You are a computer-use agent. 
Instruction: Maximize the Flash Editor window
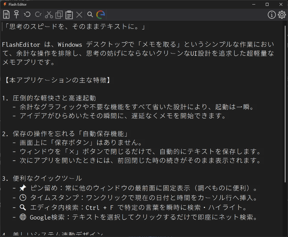(267, 4)
